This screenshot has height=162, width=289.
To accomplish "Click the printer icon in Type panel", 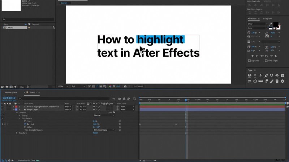I will coord(249,76).
